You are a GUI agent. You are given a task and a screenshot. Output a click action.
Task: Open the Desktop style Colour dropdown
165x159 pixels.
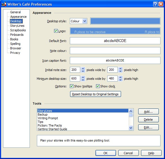pyautogui.click(x=84, y=21)
